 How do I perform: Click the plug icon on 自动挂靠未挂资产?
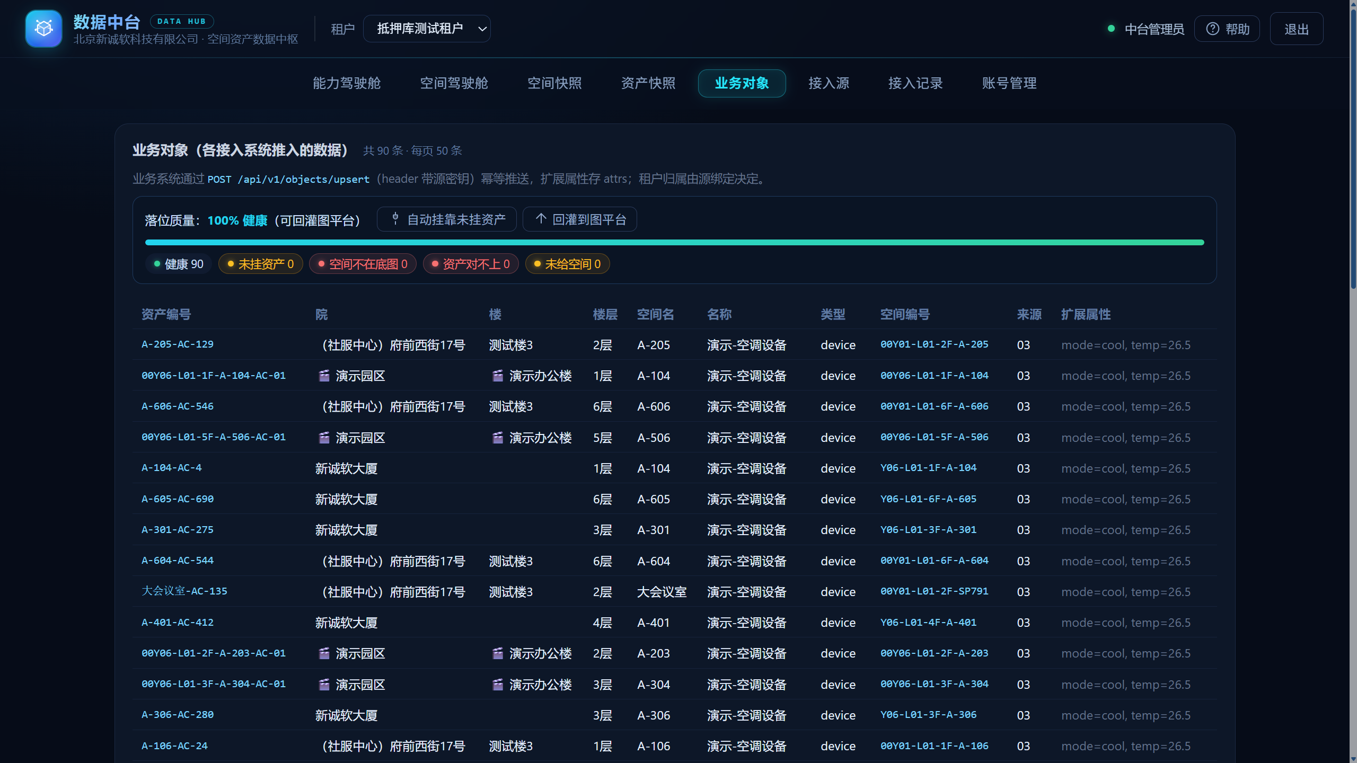coord(395,219)
